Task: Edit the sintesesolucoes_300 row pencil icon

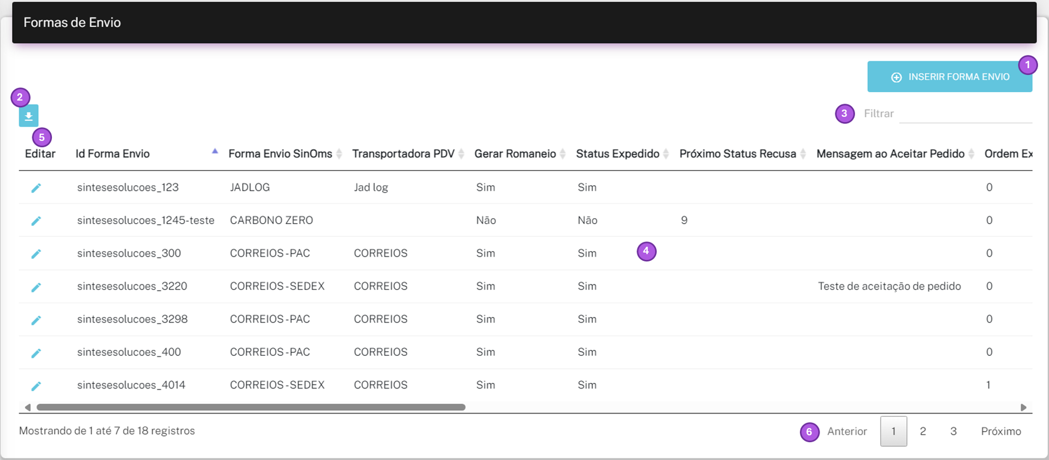Action: 36,254
